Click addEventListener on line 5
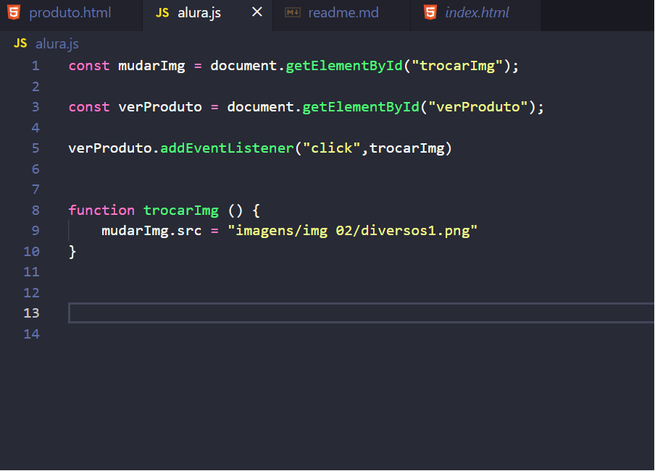Screen dimensions: 655x471 pos(227,148)
